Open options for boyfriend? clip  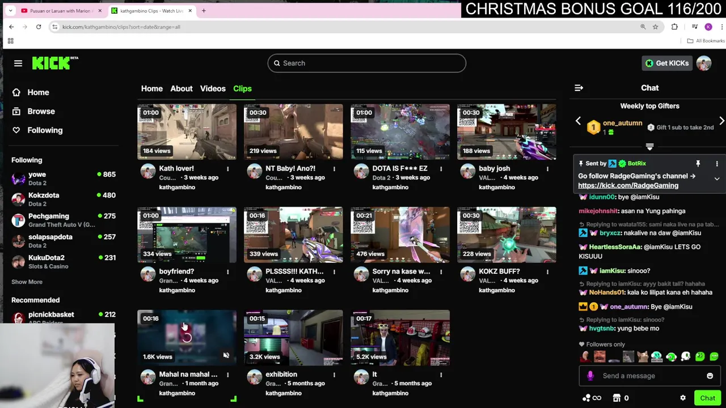227,272
